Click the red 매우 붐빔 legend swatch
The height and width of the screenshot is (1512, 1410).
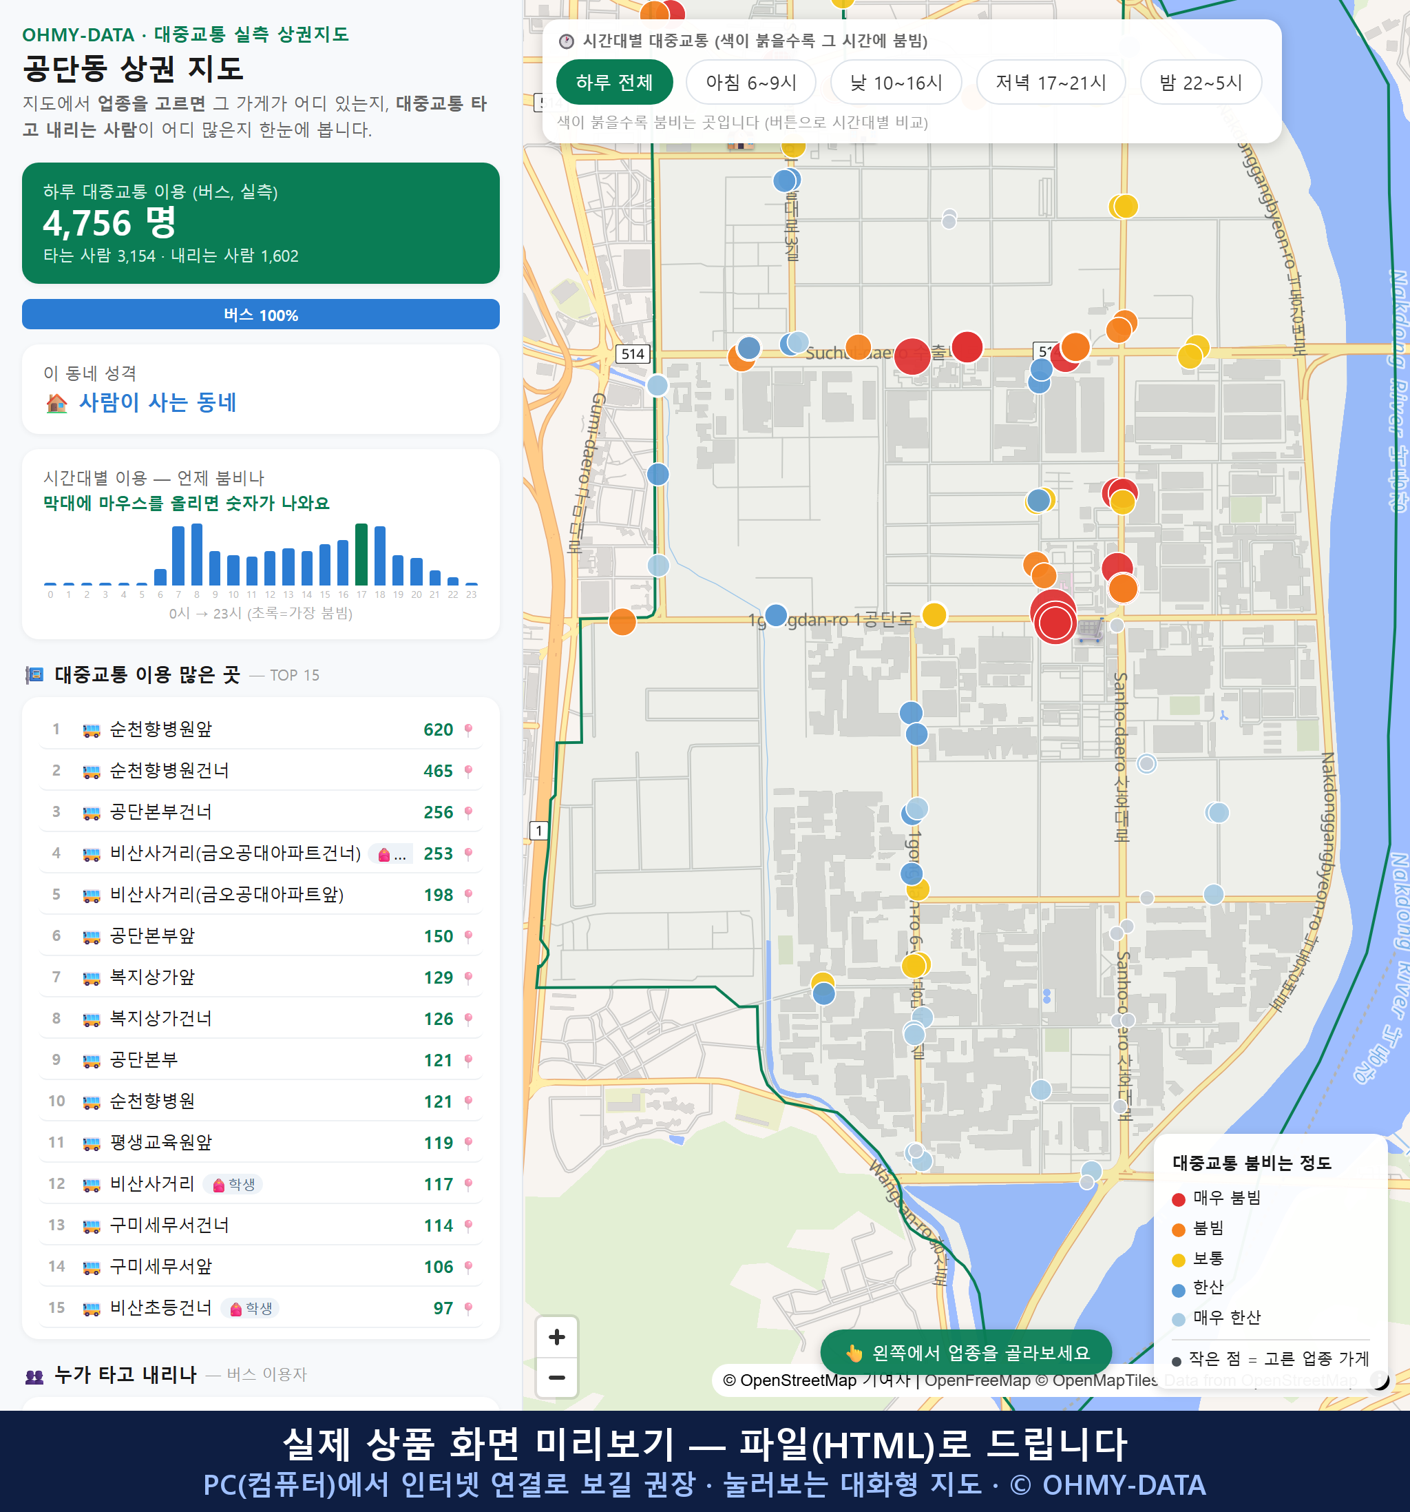pos(1178,1199)
